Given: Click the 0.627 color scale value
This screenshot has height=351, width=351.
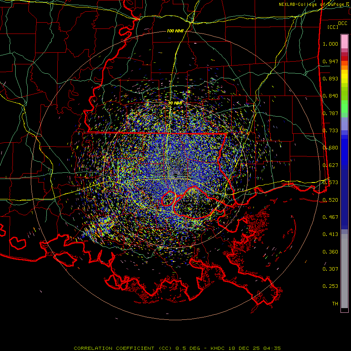Looking at the screenshot, I should pyautogui.click(x=330, y=165).
